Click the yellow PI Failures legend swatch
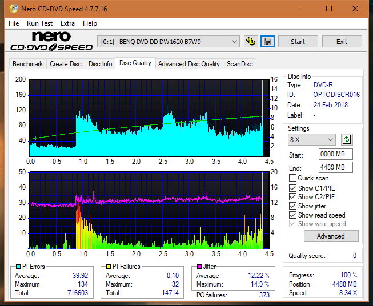 [x=109, y=267]
